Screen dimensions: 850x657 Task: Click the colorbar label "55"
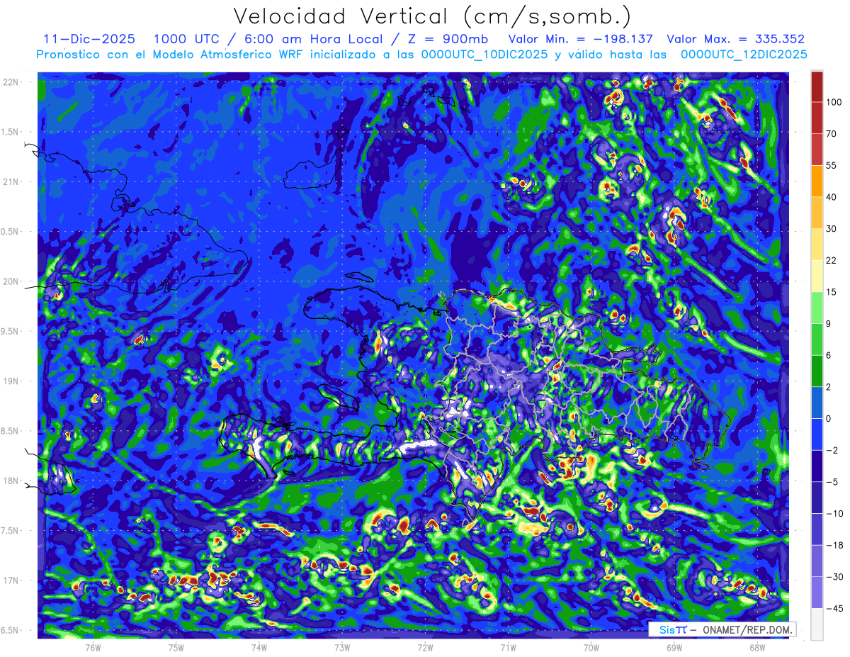[x=831, y=166]
